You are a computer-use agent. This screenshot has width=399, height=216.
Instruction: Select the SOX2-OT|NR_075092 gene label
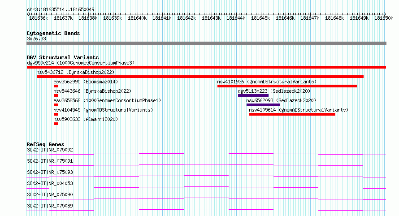click(50, 150)
